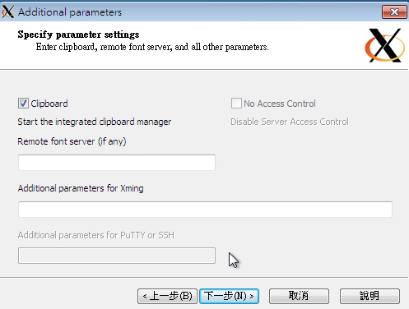Viewport: 409px width, 309px height.
Task: Click the PuTTY or SSH parameters field
Action: tap(117, 256)
